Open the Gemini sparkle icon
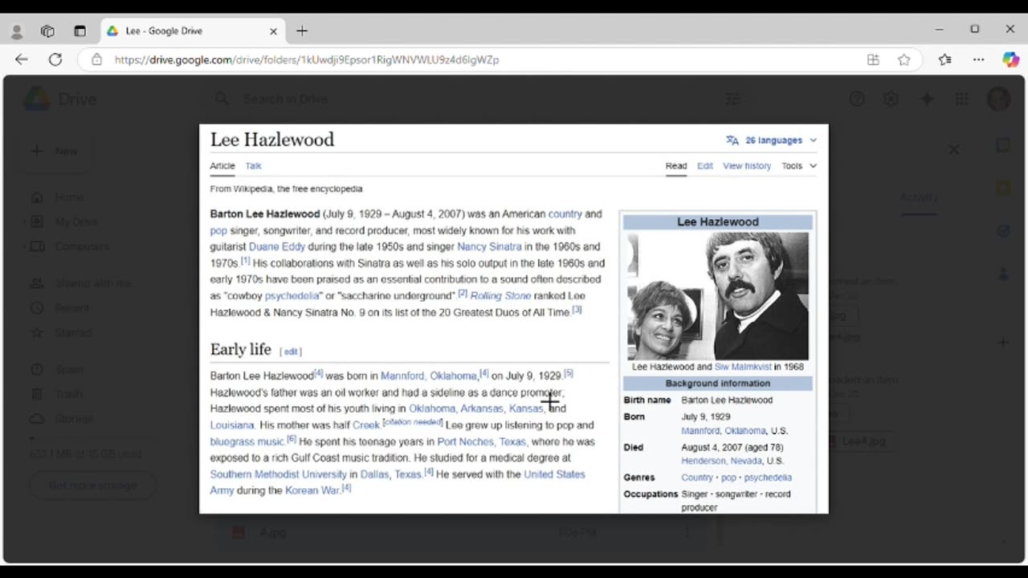This screenshot has height=578, width=1028. tap(927, 100)
